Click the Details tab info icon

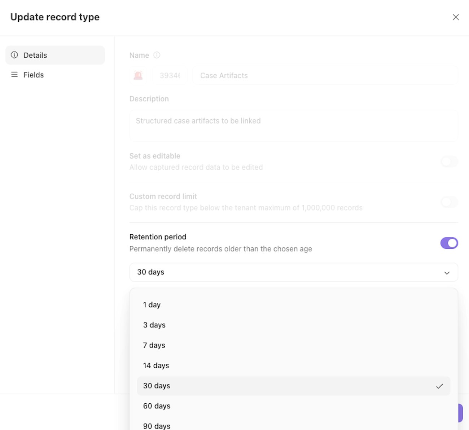[14, 55]
